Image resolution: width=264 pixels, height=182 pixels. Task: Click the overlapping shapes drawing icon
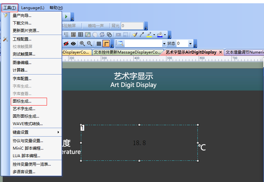click(109, 35)
